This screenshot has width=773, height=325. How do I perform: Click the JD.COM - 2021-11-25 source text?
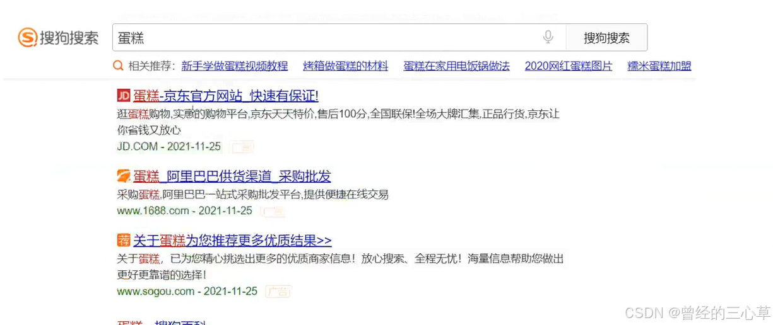click(169, 147)
